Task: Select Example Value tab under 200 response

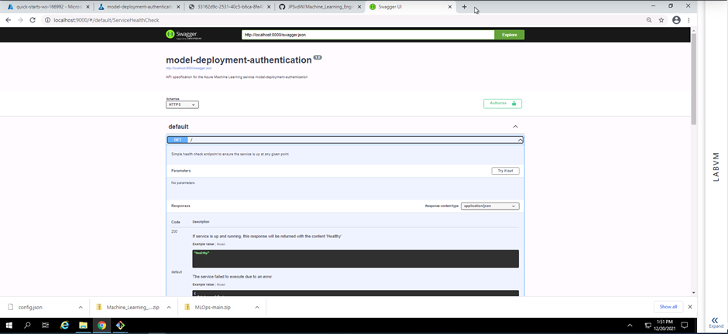Action: point(204,244)
